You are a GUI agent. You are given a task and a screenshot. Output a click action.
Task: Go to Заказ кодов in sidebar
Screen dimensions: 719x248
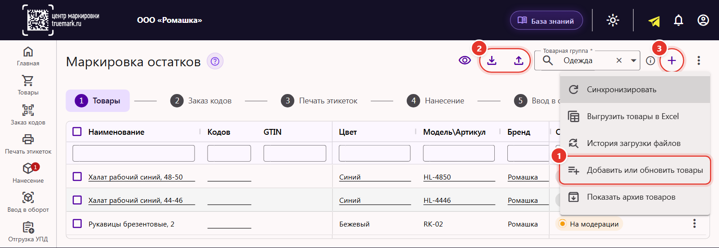28,115
